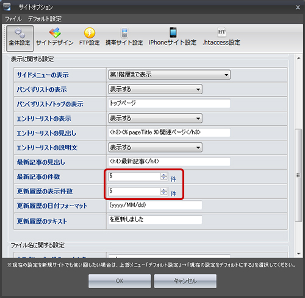This screenshot has width=305, height=298.
Task: Open the ファイル menu
Action: pyautogui.click(x=13, y=19)
